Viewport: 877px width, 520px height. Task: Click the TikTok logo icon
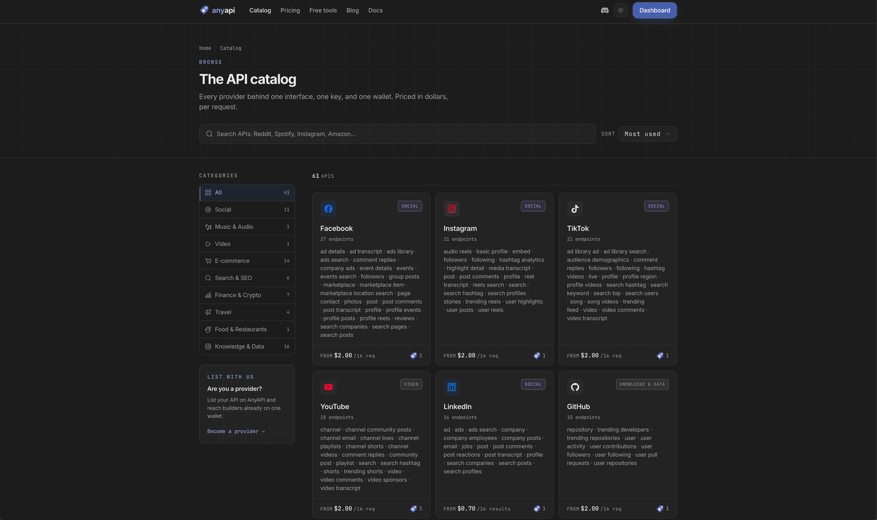point(575,209)
